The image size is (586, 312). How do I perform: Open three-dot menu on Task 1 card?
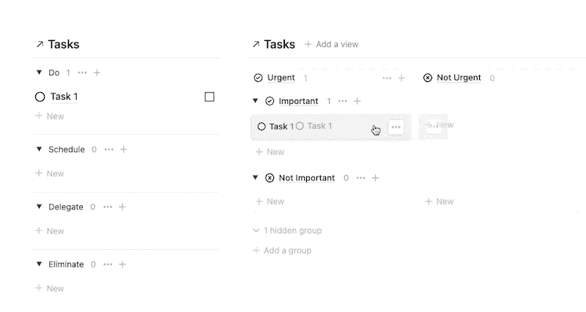pos(396,127)
